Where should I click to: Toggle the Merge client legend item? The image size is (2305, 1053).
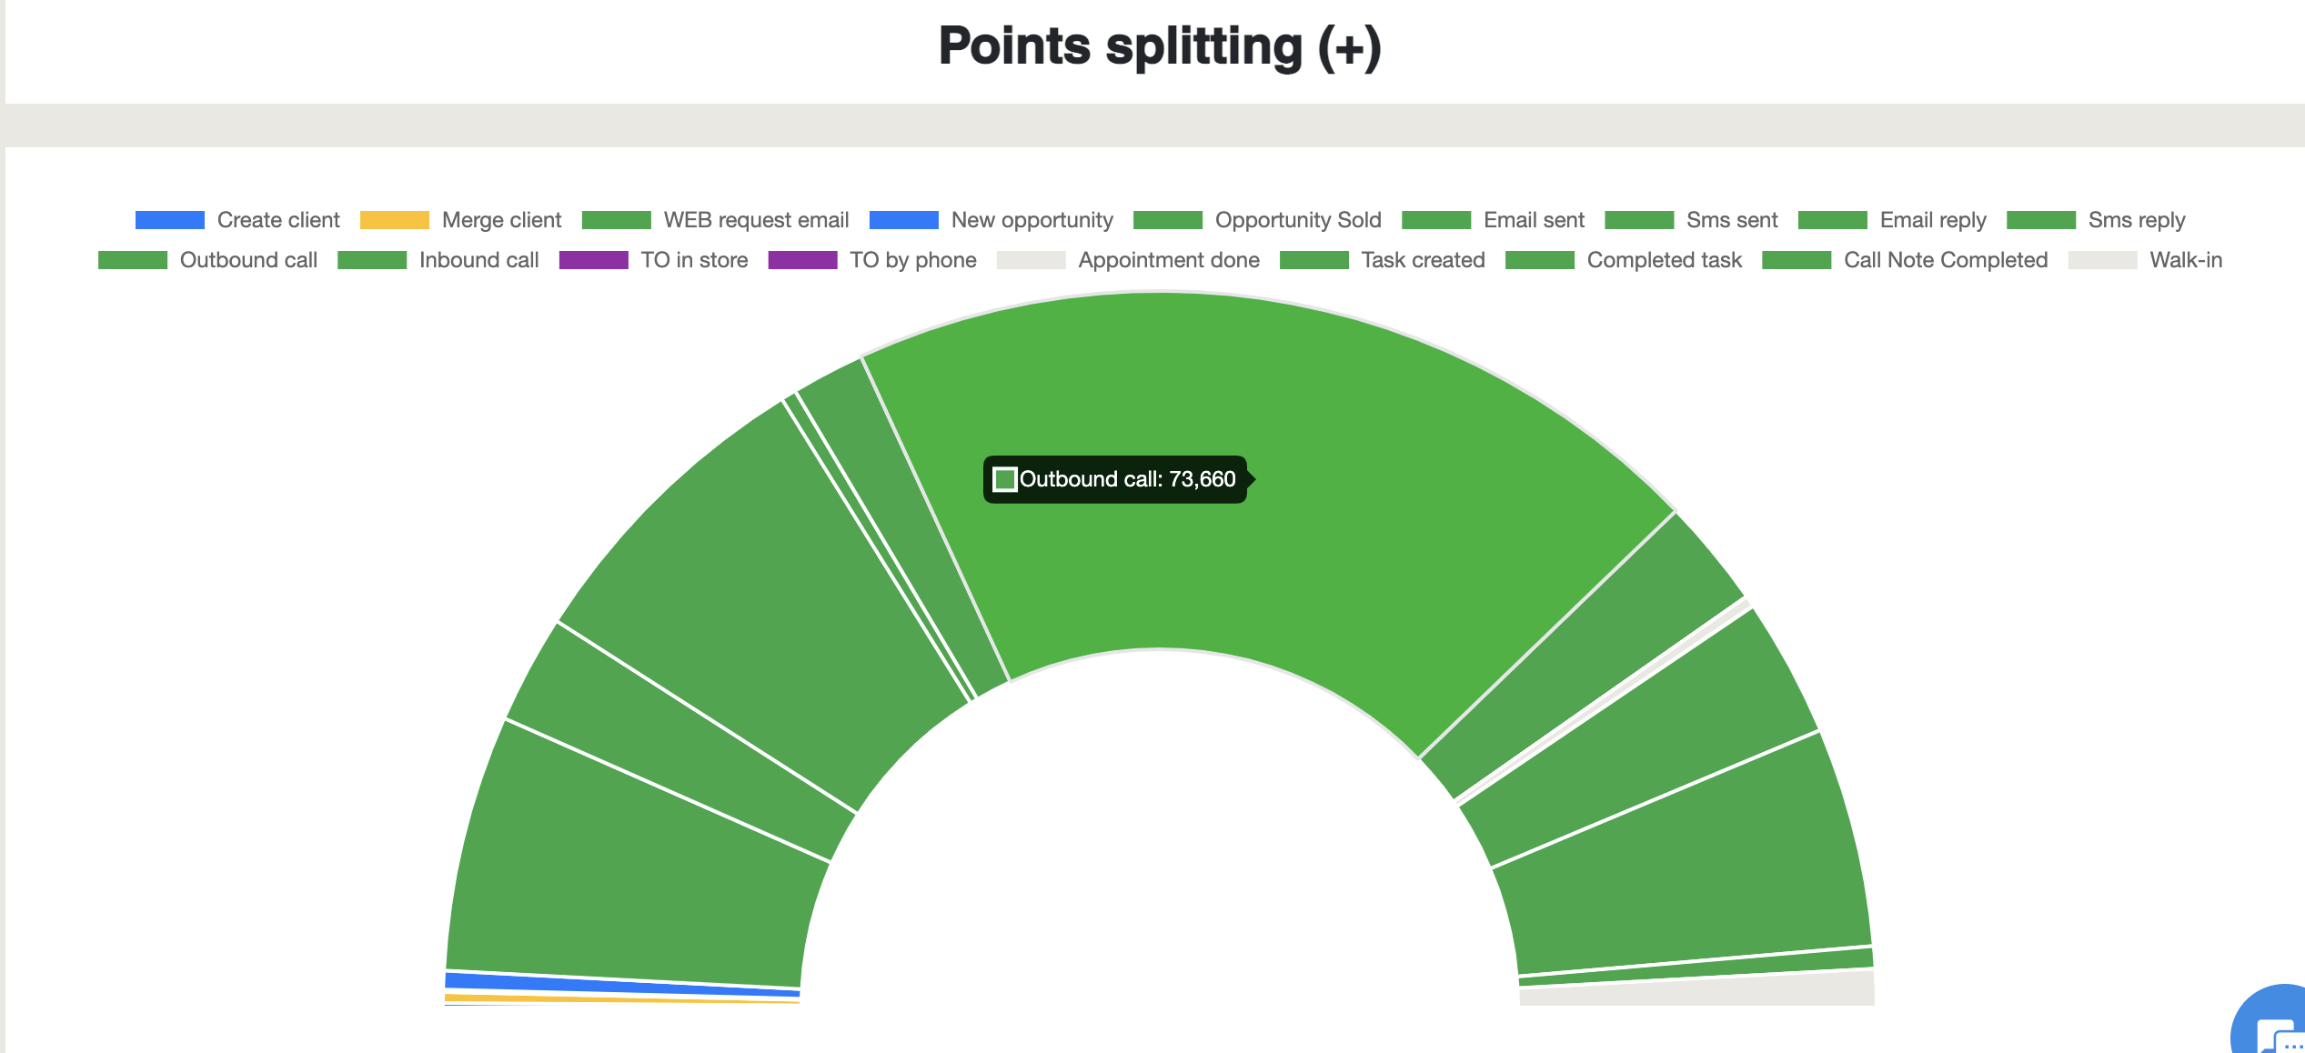point(461,220)
